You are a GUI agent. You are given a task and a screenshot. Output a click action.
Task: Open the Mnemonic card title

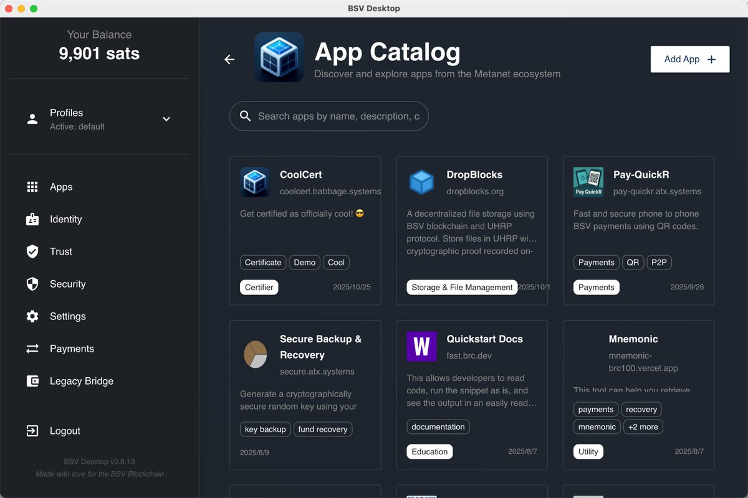(633, 339)
